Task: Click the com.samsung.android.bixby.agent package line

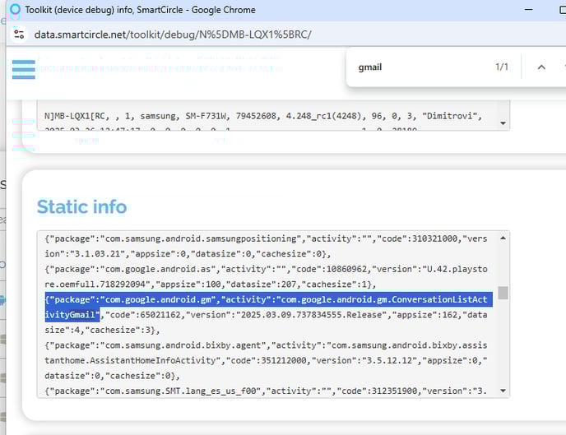Action: (266, 345)
